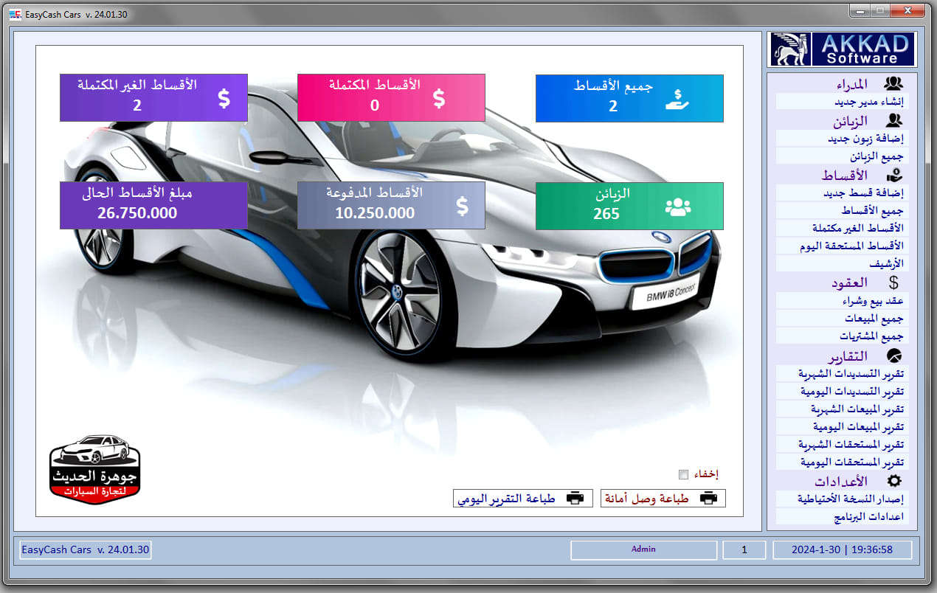Click the completed installments pink tile

coord(390,97)
